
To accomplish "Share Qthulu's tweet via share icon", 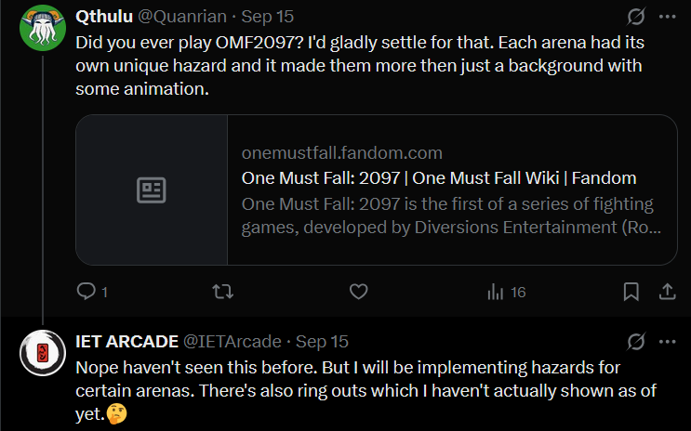I will tap(666, 292).
